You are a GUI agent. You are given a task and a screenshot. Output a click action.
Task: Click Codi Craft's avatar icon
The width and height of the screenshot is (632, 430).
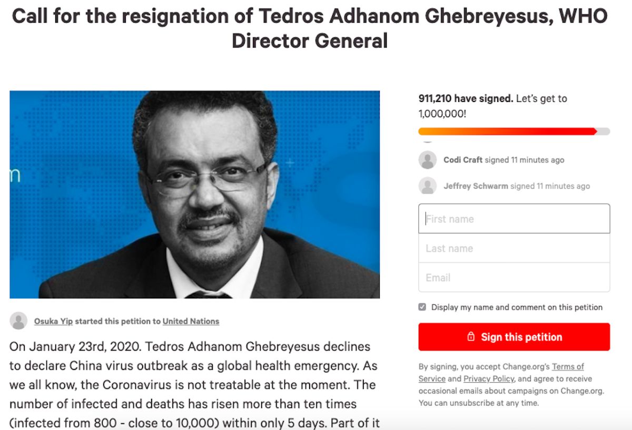click(x=428, y=160)
